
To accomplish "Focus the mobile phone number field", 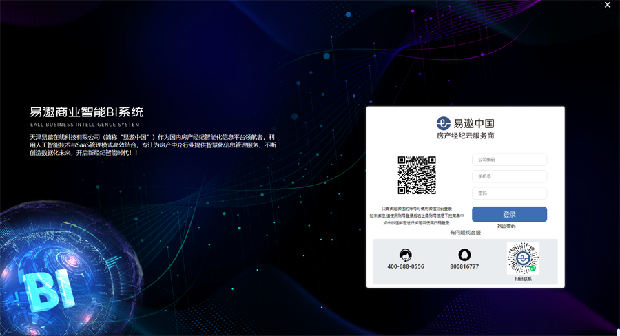I will click(x=509, y=176).
